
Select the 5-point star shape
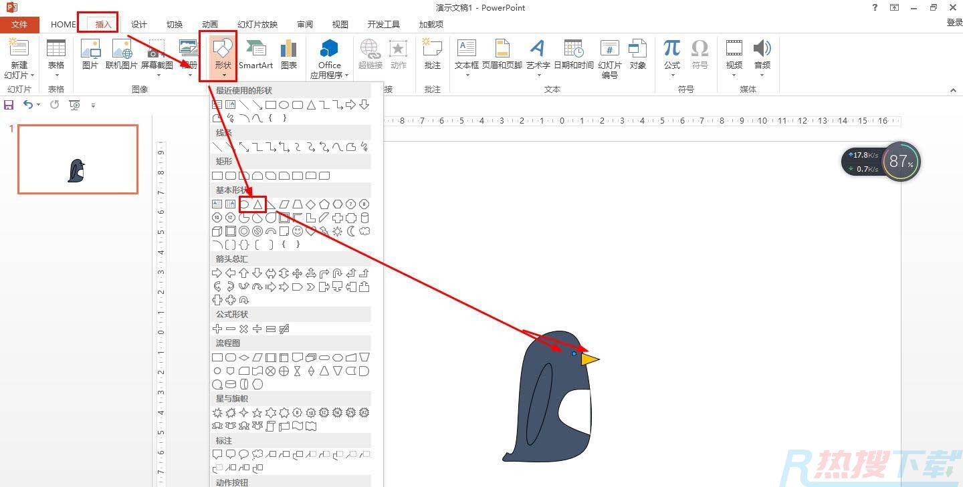pos(257,413)
